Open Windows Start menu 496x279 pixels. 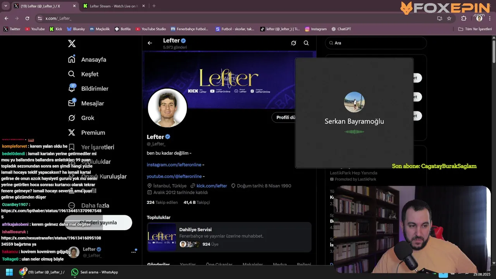tap(9, 272)
